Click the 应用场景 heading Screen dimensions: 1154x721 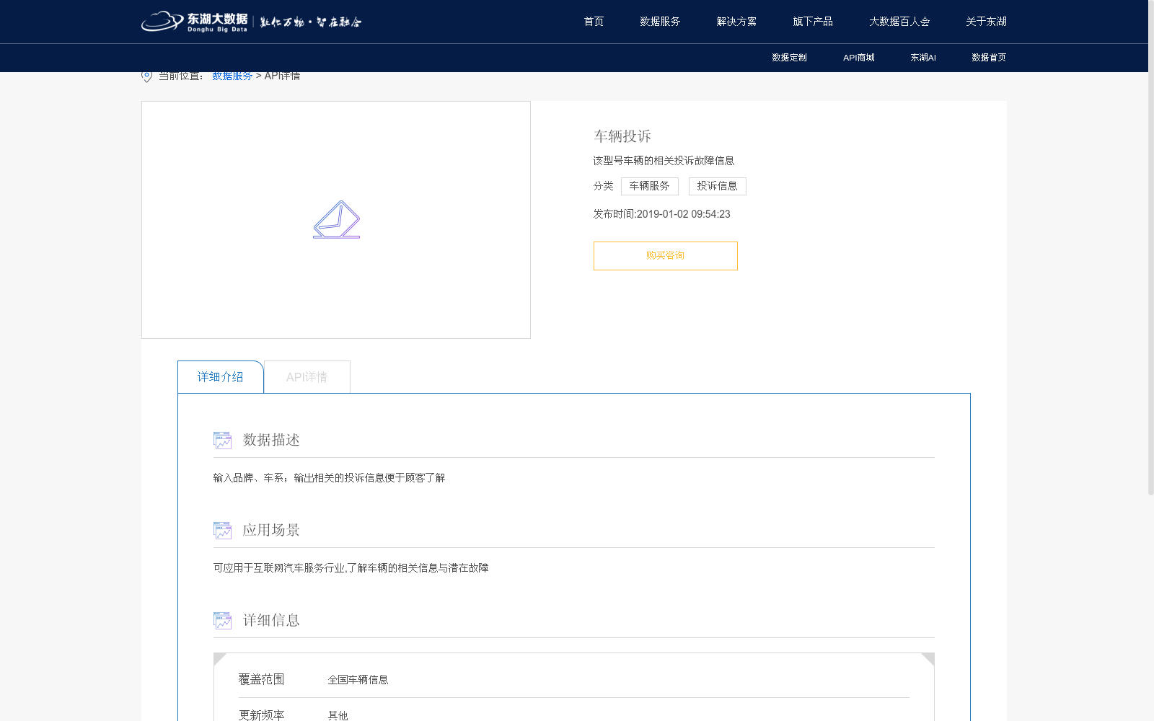(x=271, y=530)
